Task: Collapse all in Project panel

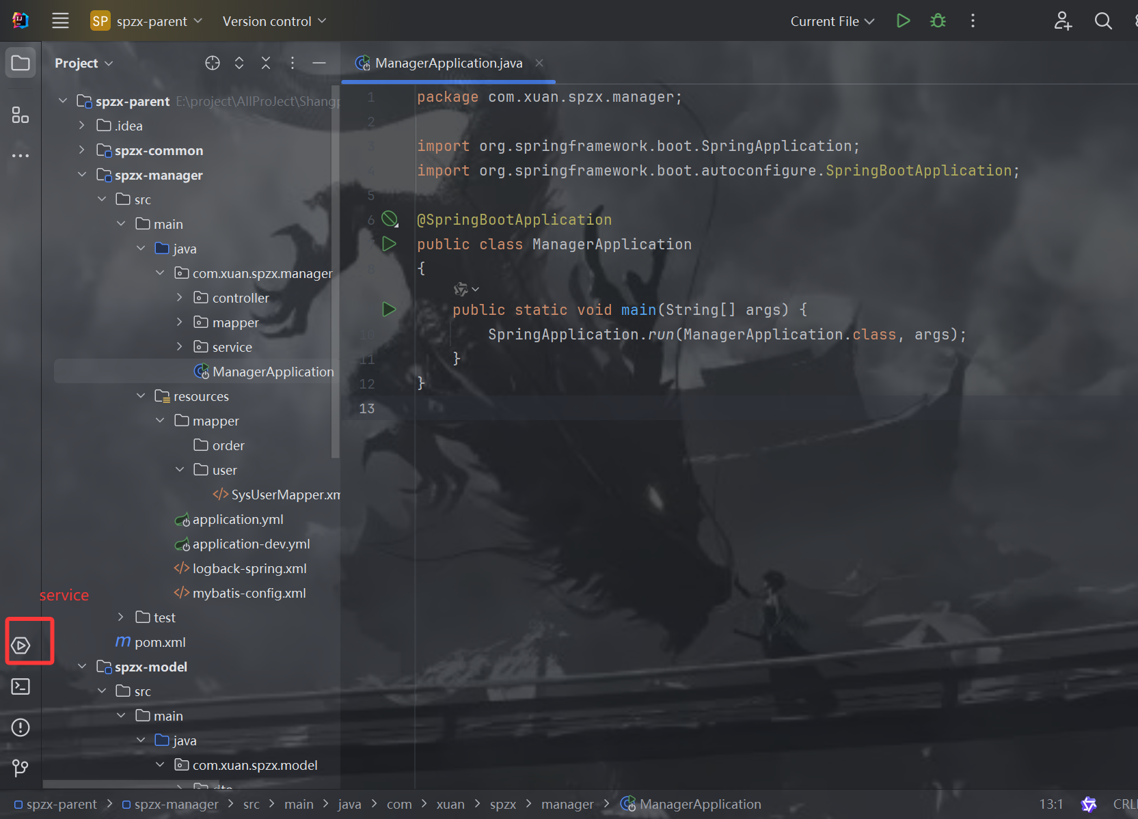Action: click(266, 63)
